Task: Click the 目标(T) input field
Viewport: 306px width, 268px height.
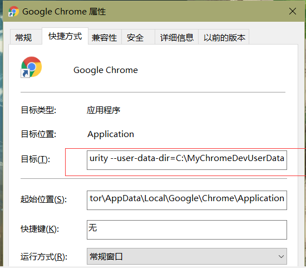Action: 187,160
